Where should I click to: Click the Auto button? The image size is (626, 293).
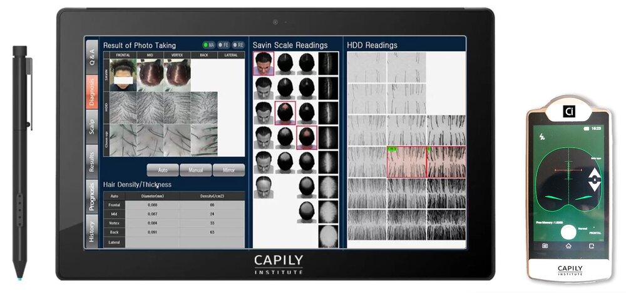click(163, 170)
